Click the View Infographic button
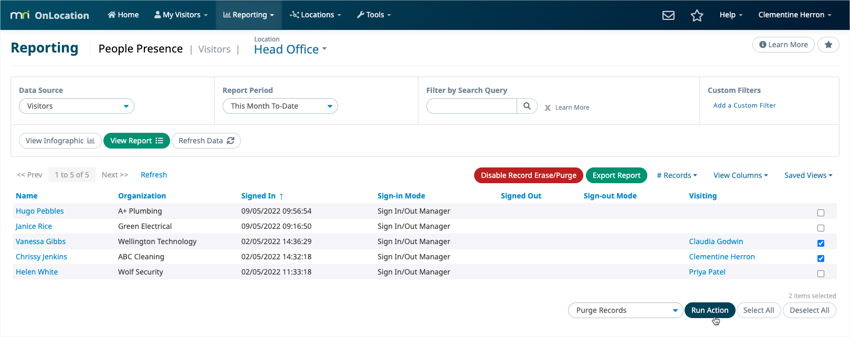 [x=60, y=141]
